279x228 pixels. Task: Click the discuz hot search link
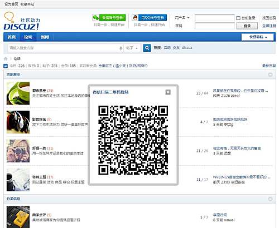187,48
